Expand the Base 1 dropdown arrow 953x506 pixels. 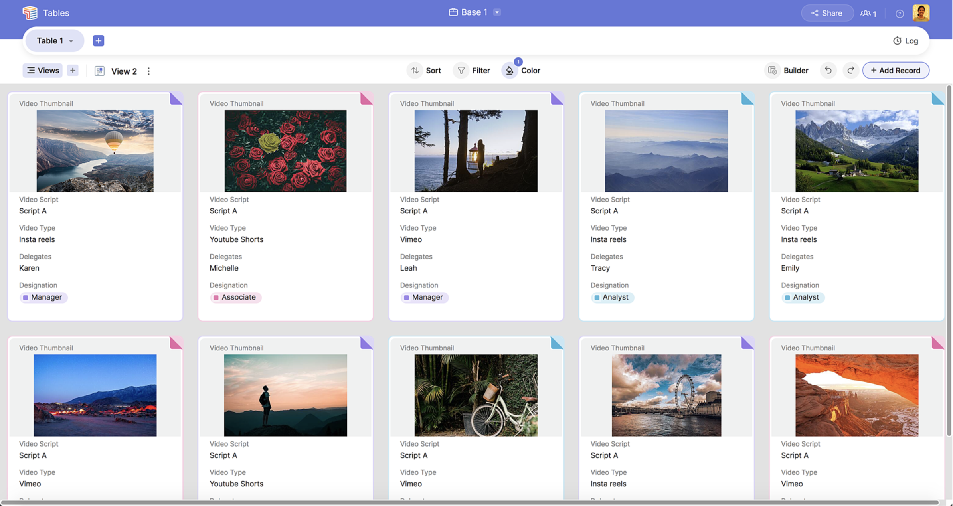[497, 12]
